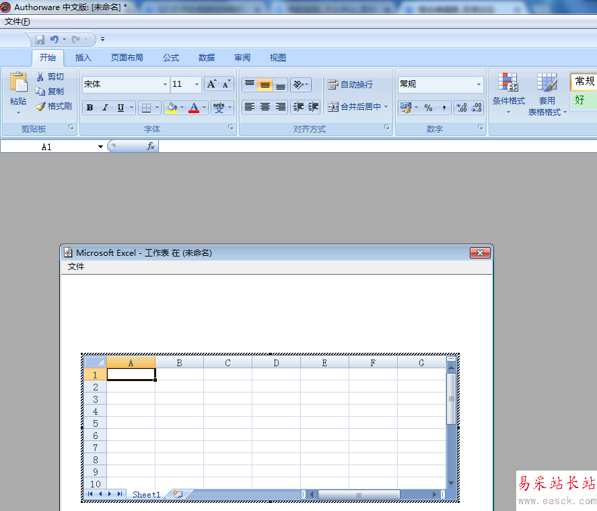Click the Cut (剪切) scissors icon
Screen dimensions: 597x511
coord(40,77)
